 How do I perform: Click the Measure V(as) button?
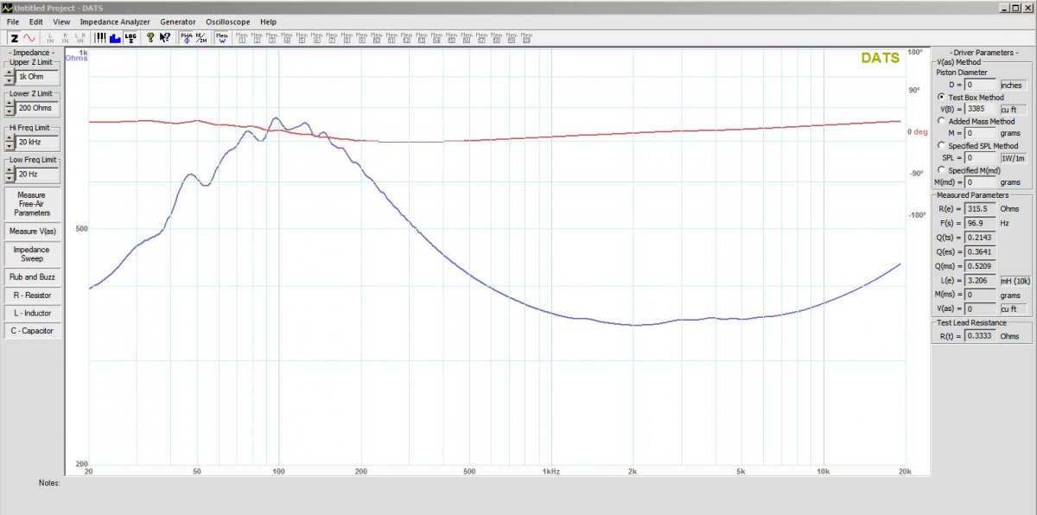click(x=32, y=232)
